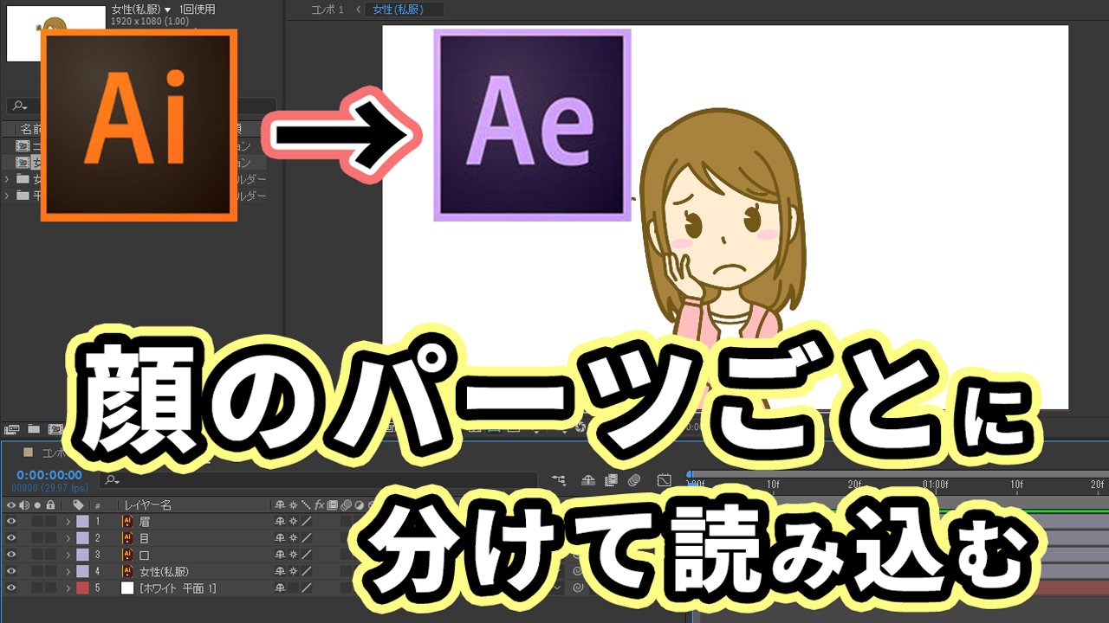Select the [ホワイト 平面 1] layer name

[178, 588]
